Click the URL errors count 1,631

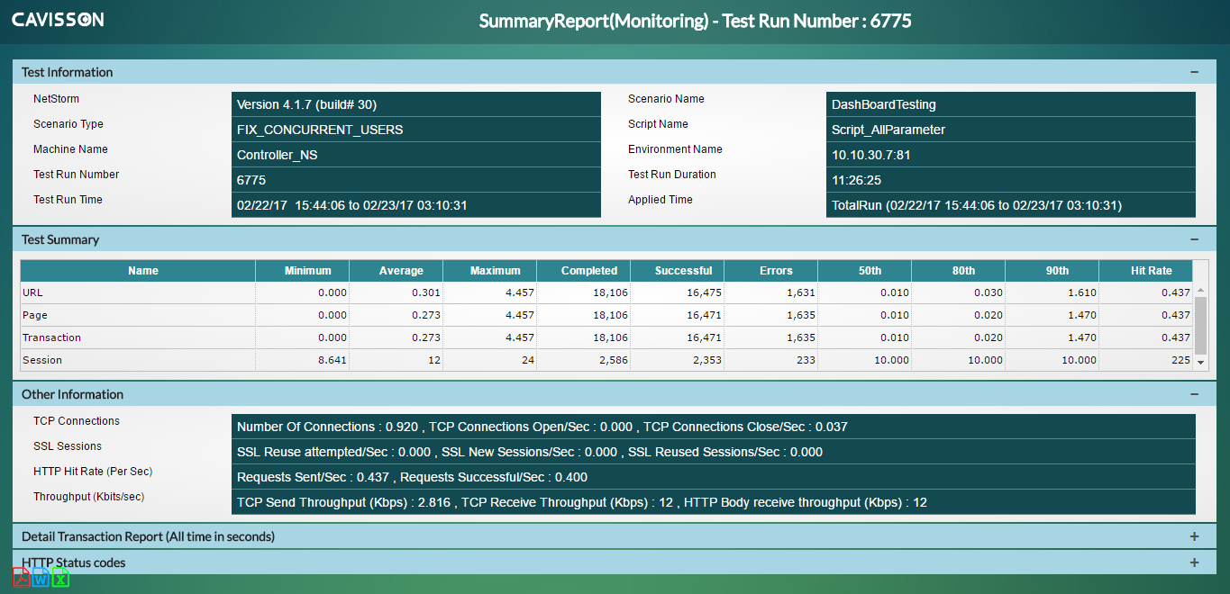pos(801,292)
